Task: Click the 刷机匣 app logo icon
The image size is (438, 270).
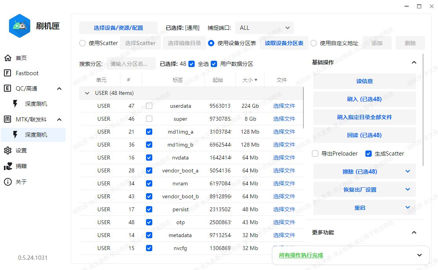Action: pyautogui.click(x=20, y=26)
